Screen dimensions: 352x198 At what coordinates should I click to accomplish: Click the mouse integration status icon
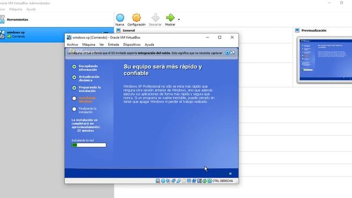coord(205,181)
